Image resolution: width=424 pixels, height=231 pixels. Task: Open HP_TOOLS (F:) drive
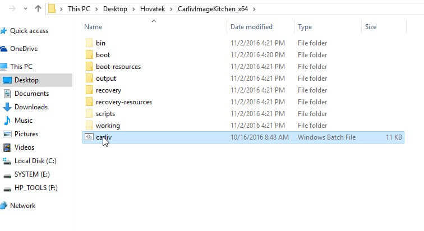(36, 188)
